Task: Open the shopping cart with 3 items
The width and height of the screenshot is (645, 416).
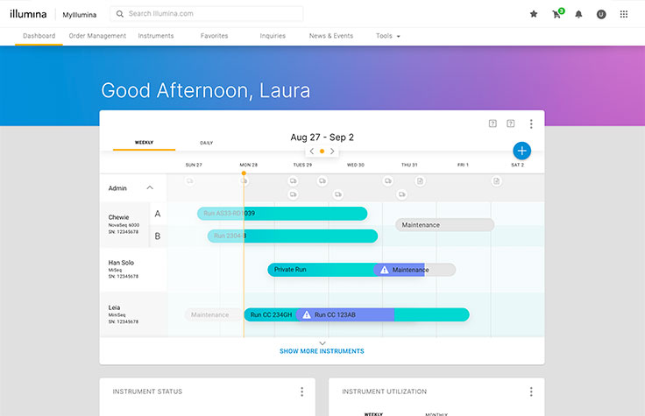Action: (556, 14)
